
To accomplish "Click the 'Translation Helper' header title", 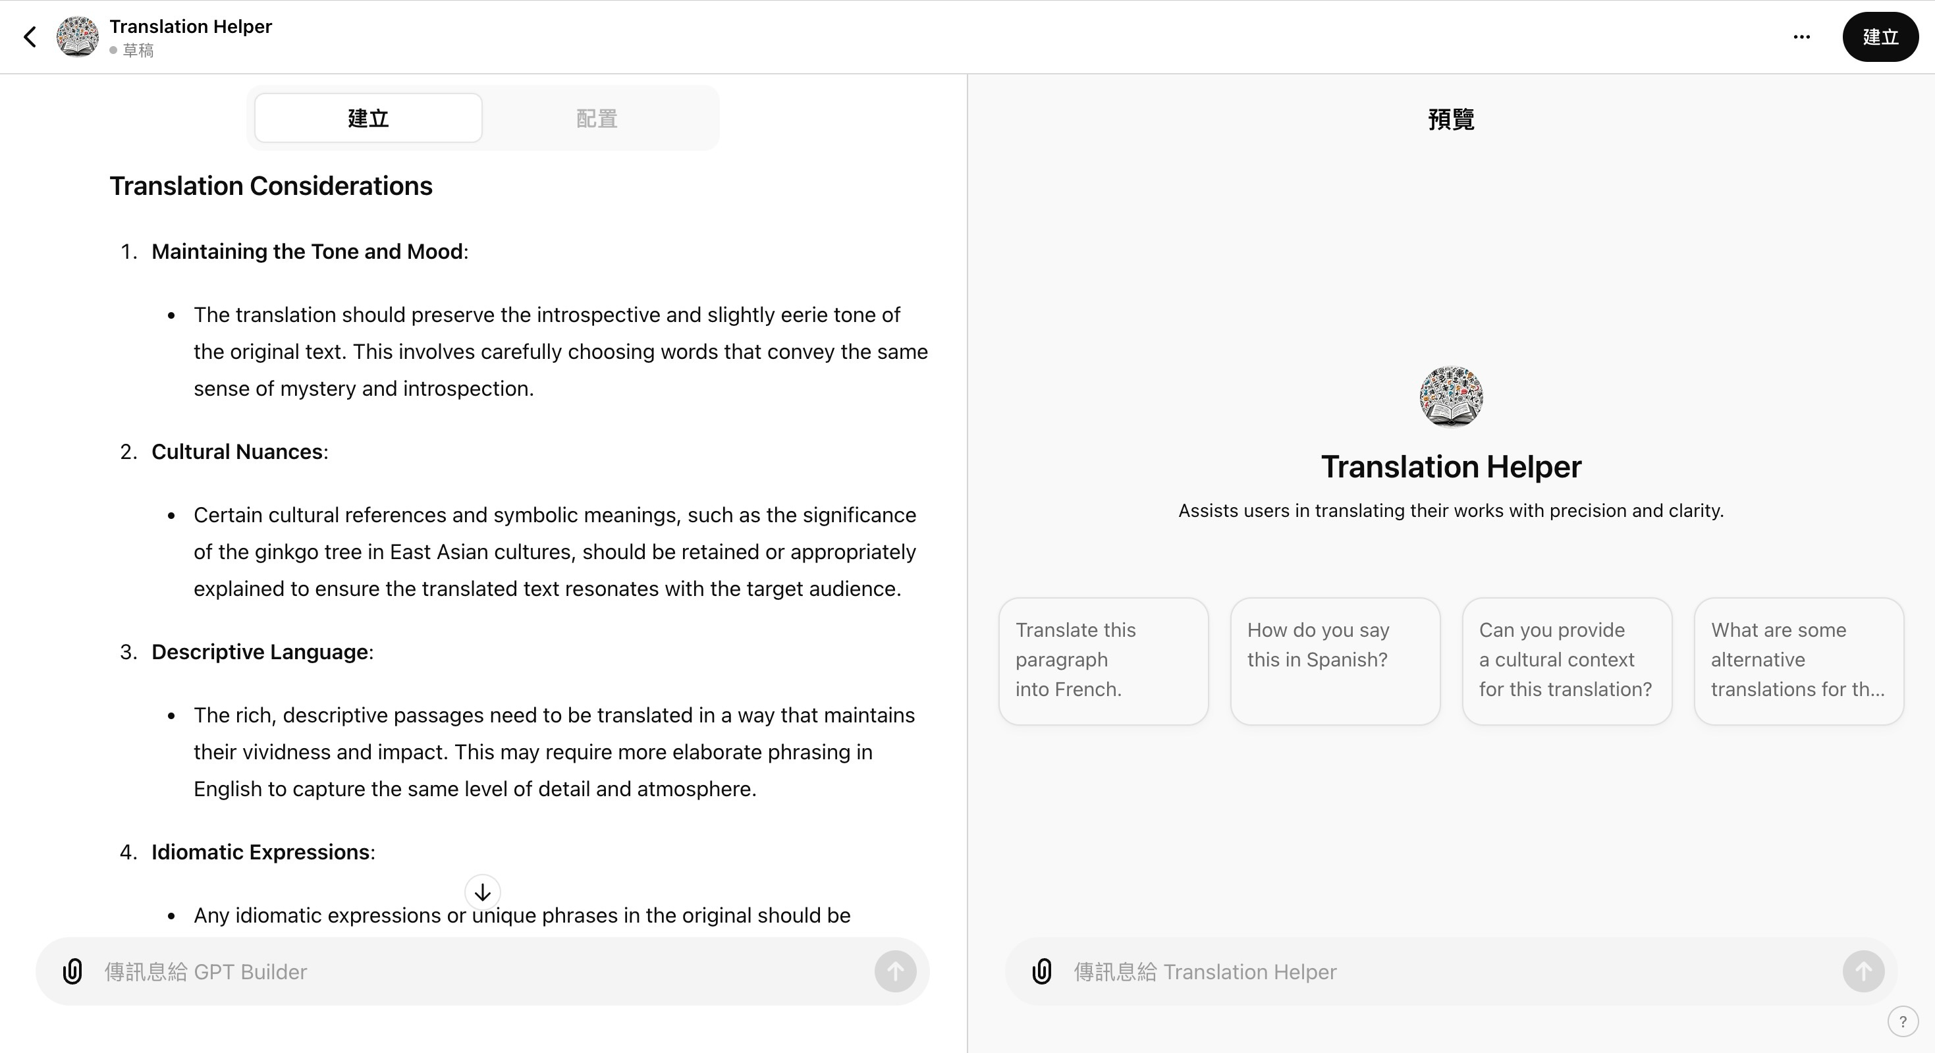I will point(191,26).
